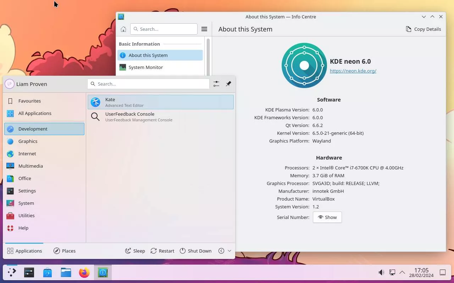454x283 pixels.
Task: Switch to Applications tab in launcher
Action: point(24,251)
